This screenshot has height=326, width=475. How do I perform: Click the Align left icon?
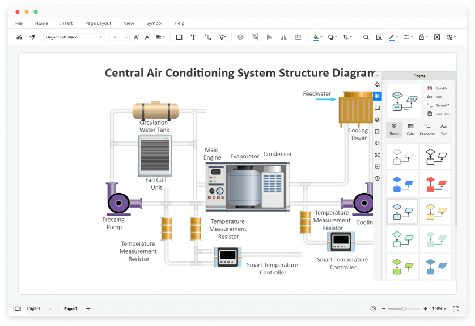pos(269,37)
